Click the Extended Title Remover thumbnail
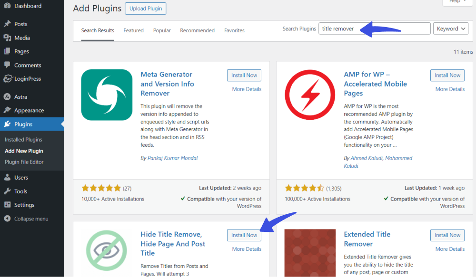The image size is (476, 277). 310,253
